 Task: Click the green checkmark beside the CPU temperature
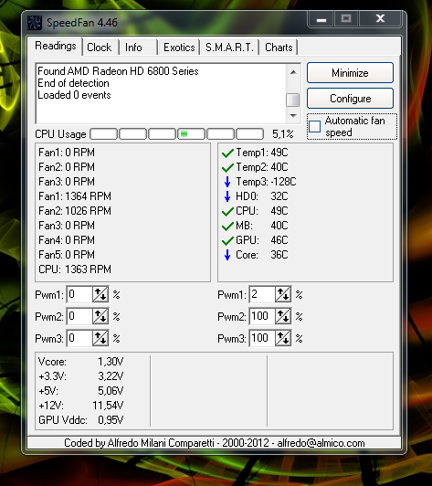coord(227,211)
